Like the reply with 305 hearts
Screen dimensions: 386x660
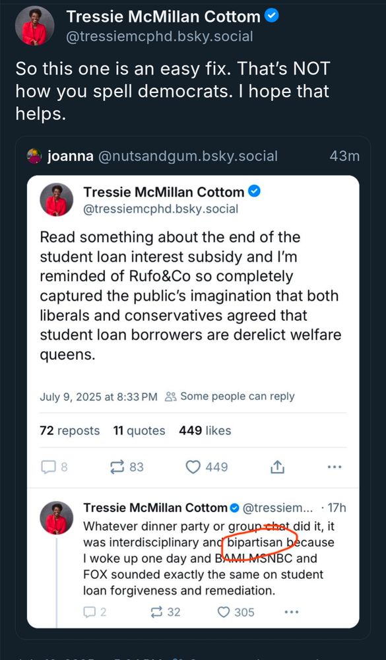click(x=224, y=612)
